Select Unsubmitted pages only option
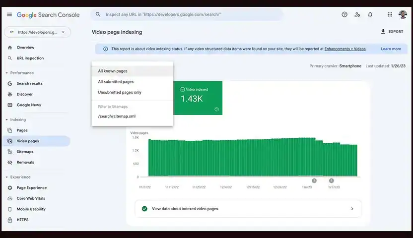413x238 pixels. (132, 93)
